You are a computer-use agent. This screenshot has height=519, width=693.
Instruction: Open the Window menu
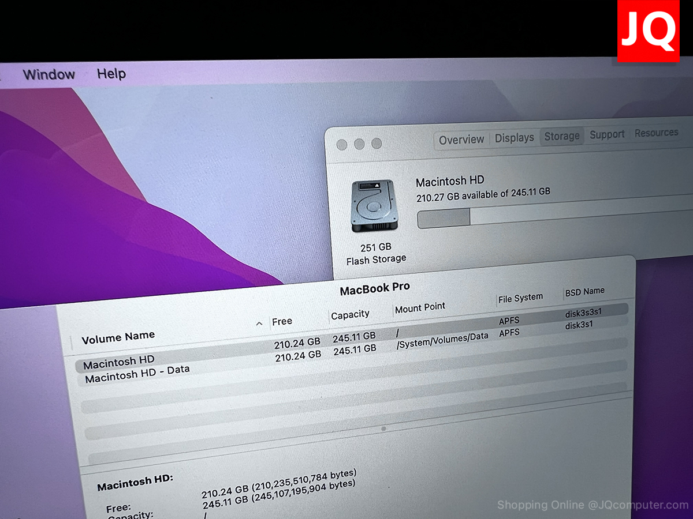tap(49, 74)
